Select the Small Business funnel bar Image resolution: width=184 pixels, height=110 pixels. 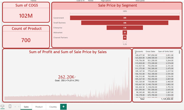click(x=125, y=23)
